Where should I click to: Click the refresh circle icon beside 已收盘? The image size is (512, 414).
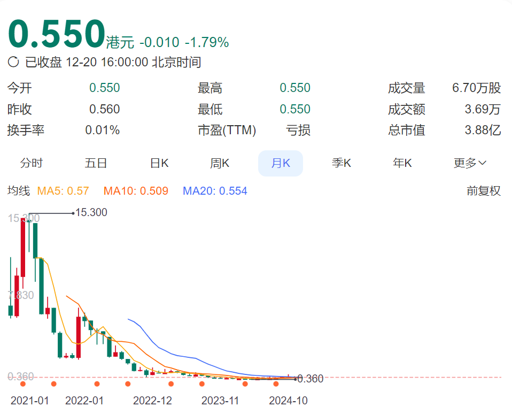(x=14, y=62)
